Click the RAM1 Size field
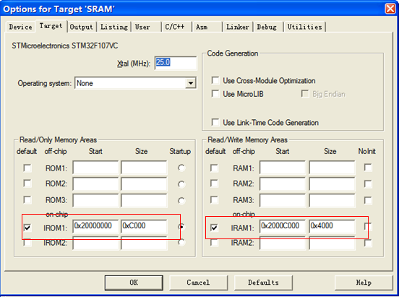399x297 pixels. [x=332, y=167]
